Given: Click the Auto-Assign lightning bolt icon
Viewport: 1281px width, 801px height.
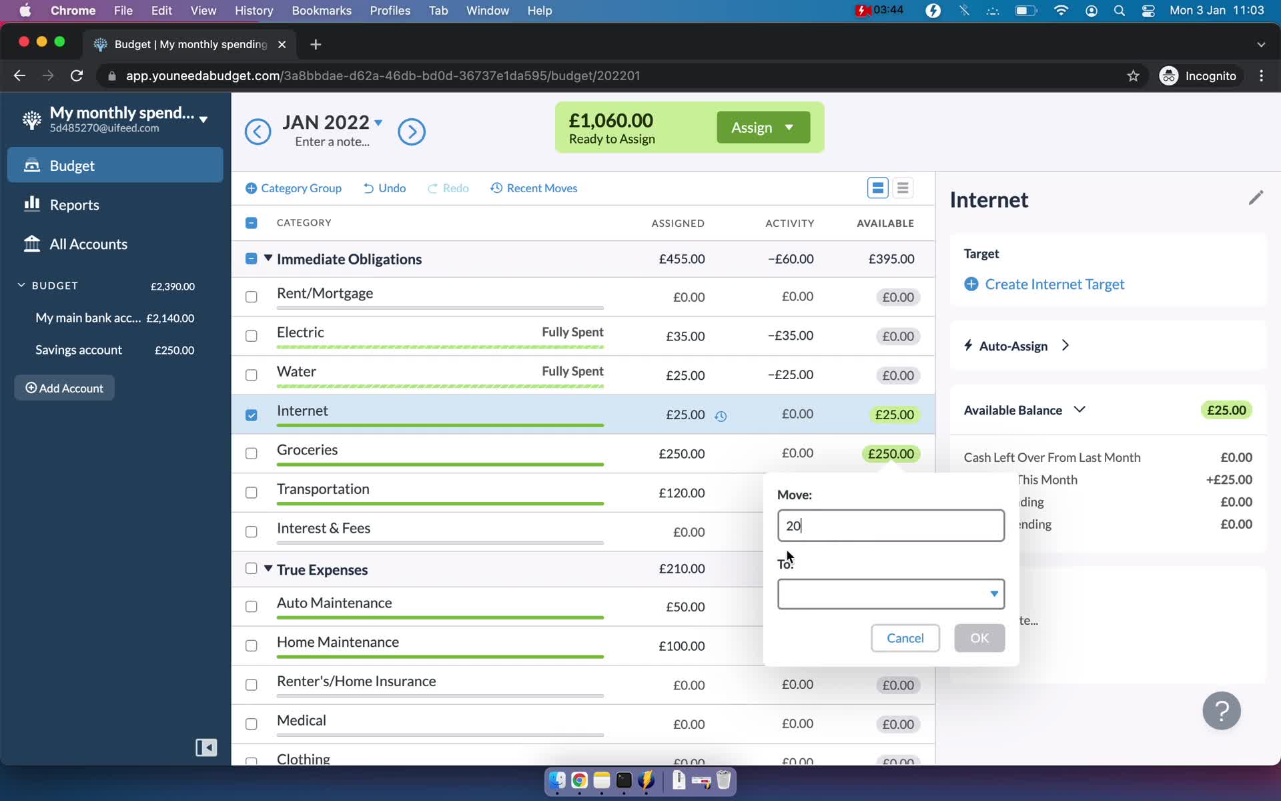Looking at the screenshot, I should 967,344.
